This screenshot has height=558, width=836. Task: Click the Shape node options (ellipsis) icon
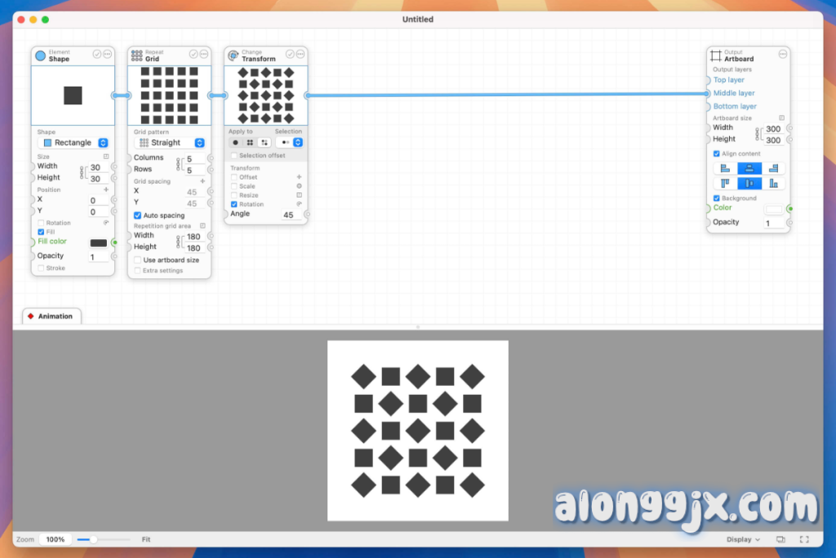107,54
